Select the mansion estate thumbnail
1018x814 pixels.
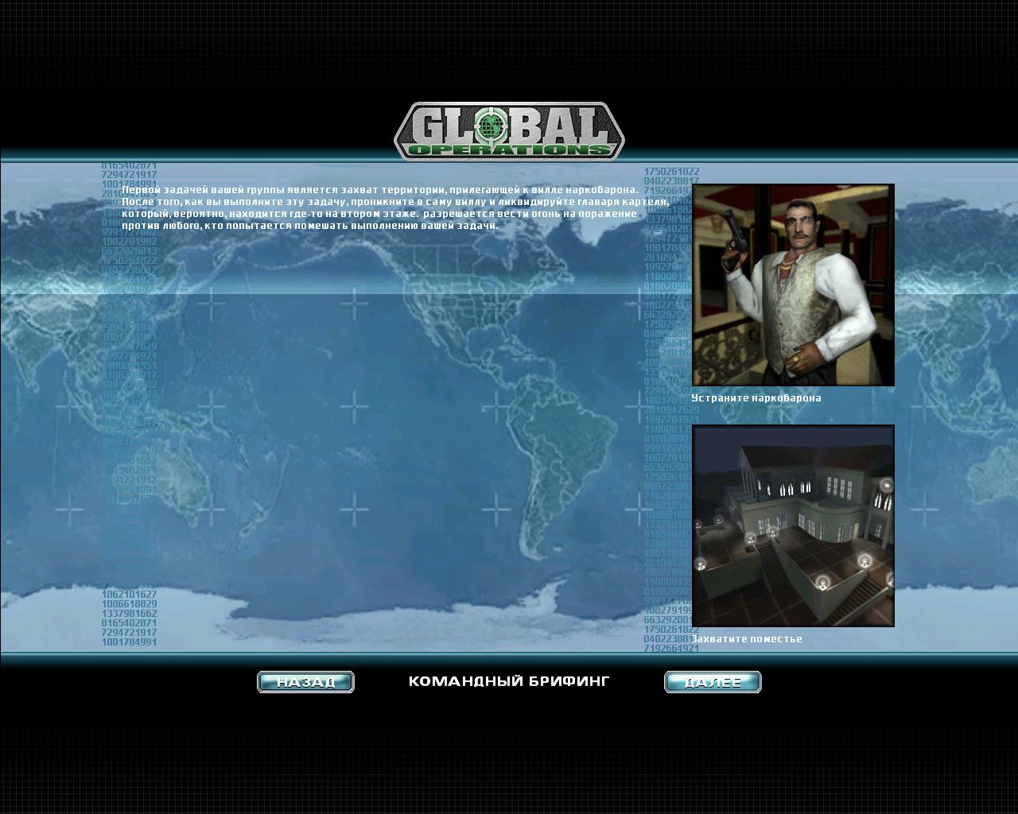793,526
